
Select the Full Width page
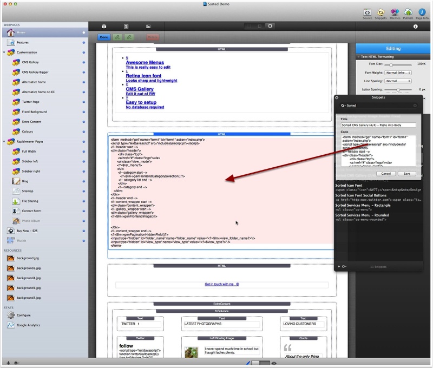(45, 152)
